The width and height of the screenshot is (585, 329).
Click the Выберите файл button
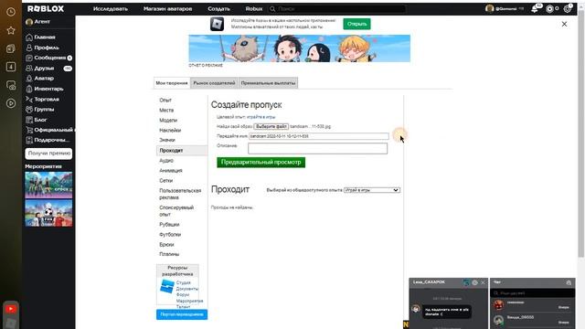(x=271, y=126)
